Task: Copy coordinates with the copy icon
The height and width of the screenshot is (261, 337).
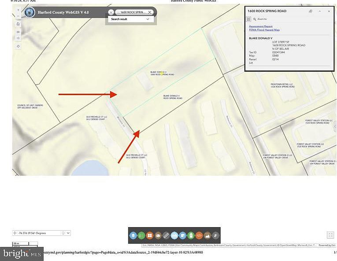Action: 63,233
